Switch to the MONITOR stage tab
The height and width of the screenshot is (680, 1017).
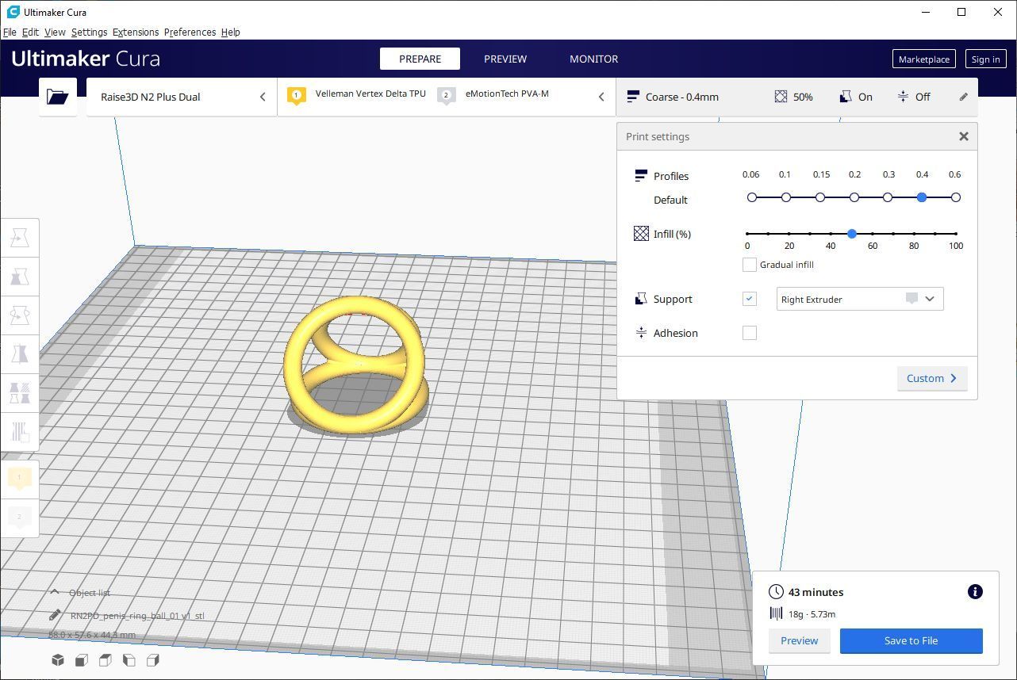(593, 59)
